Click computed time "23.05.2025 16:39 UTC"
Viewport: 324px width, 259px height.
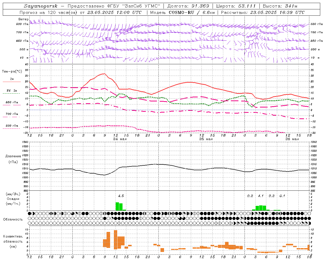277,12
